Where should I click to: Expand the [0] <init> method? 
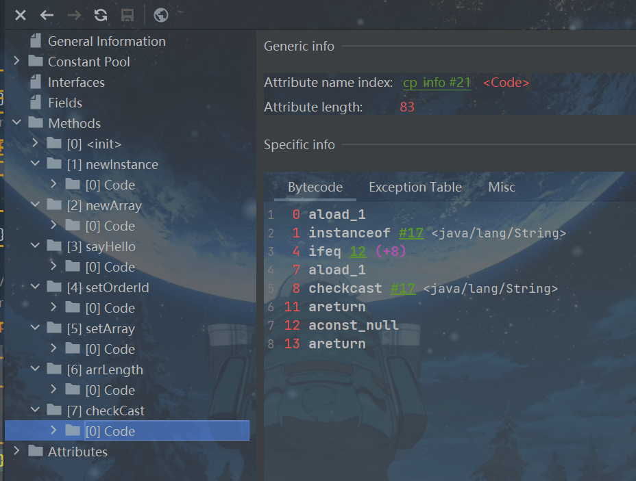(x=36, y=144)
